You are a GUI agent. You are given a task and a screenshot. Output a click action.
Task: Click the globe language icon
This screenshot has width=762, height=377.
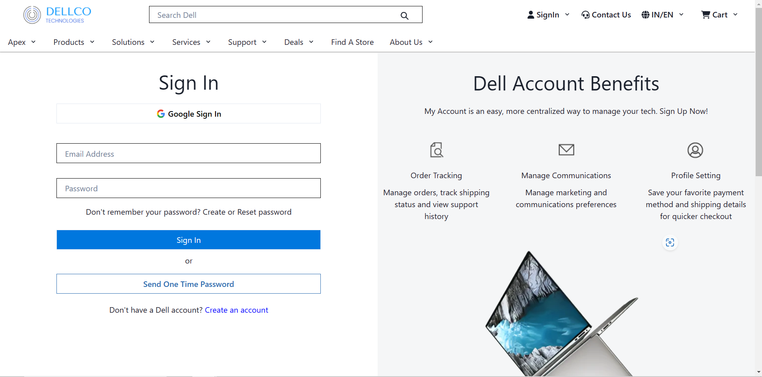(x=646, y=15)
